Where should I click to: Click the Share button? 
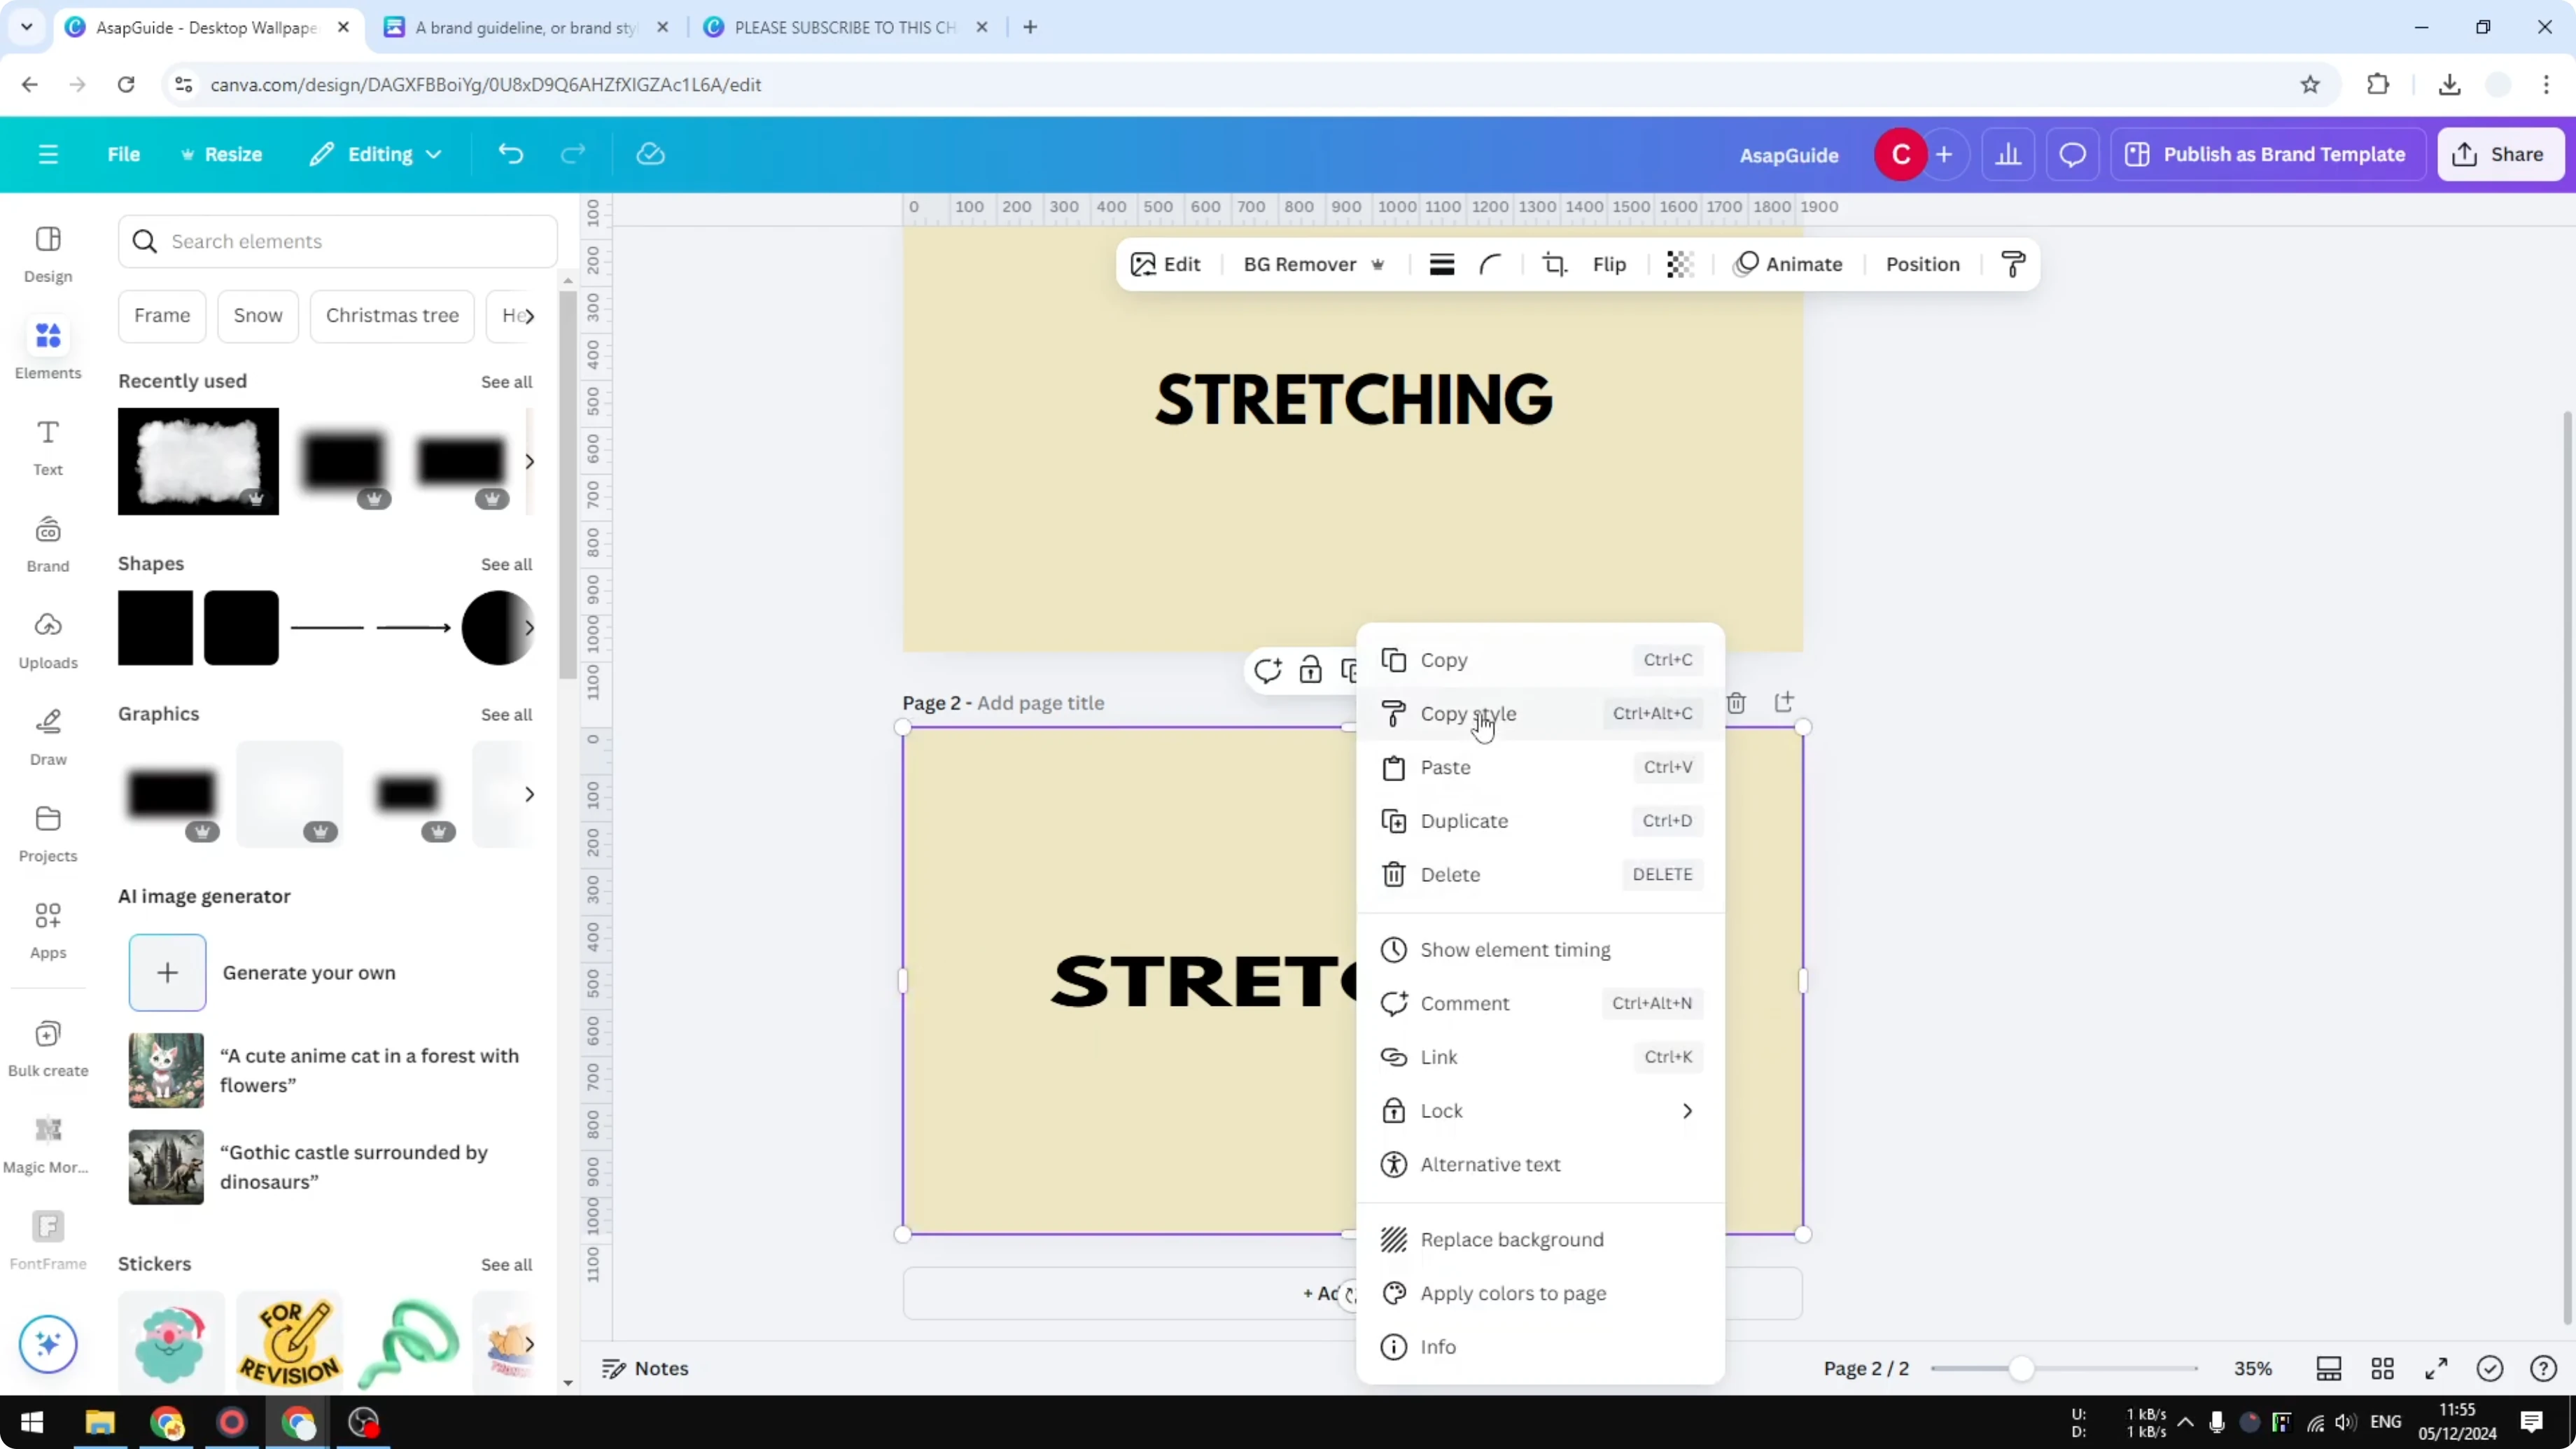click(x=2501, y=154)
